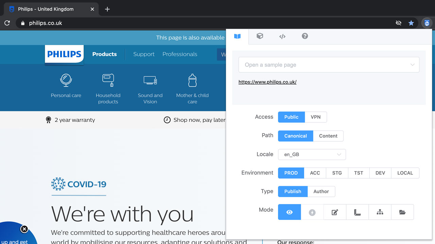Select the eye preview mode
This screenshot has width=435, height=244.
(x=289, y=212)
